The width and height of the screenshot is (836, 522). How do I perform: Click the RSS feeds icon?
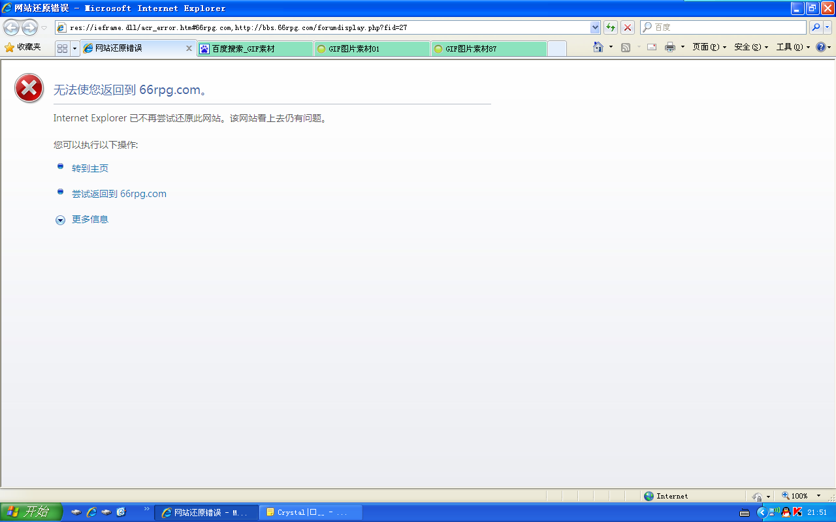626,47
